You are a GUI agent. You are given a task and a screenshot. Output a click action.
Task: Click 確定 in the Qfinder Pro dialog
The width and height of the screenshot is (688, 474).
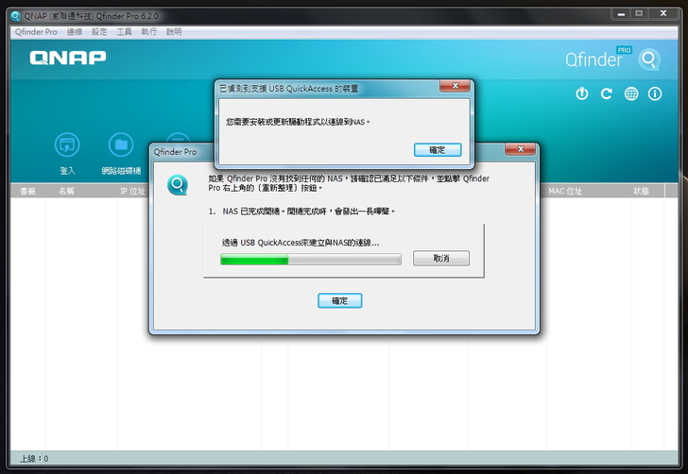tap(339, 301)
